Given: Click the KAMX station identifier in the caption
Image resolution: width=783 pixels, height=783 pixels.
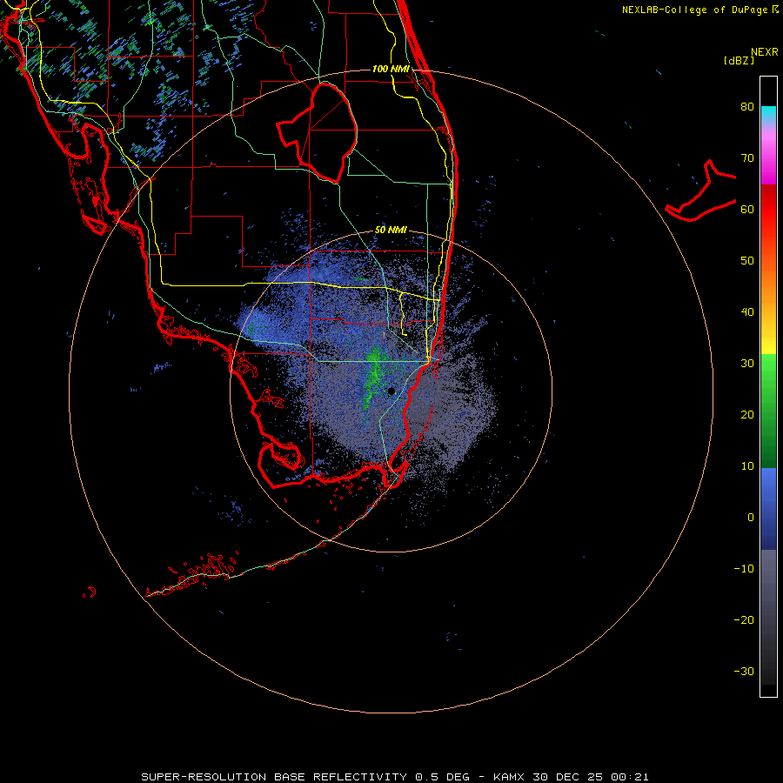Looking at the screenshot, I should [510, 777].
